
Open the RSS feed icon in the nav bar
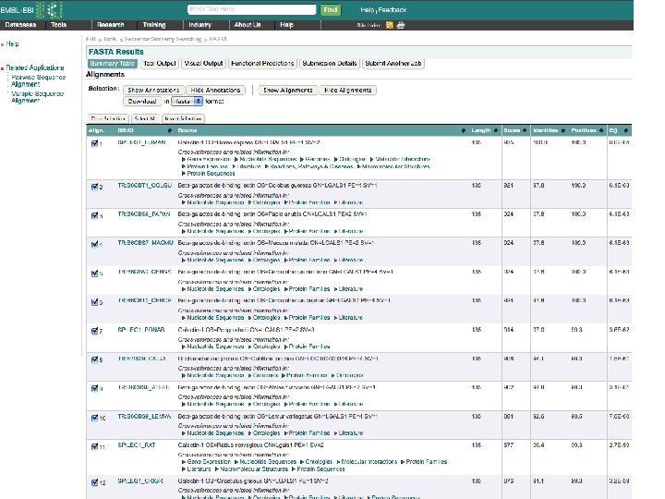390,25
